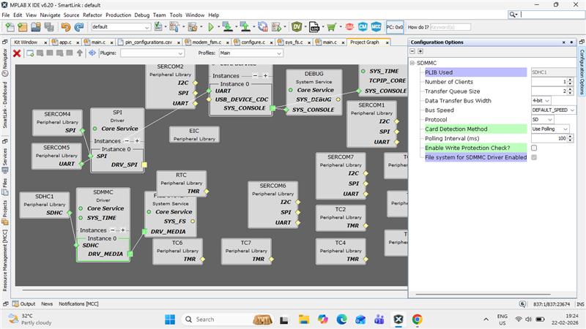Viewport: 586px width, 329px height.
Task: Open the MCC icon in the toolbar
Action: (x=376, y=27)
